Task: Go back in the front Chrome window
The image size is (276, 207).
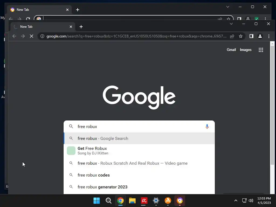Action: click(14, 36)
